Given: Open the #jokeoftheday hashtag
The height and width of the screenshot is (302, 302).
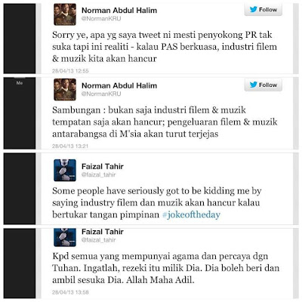Looking at the screenshot, I should tap(192, 214).
